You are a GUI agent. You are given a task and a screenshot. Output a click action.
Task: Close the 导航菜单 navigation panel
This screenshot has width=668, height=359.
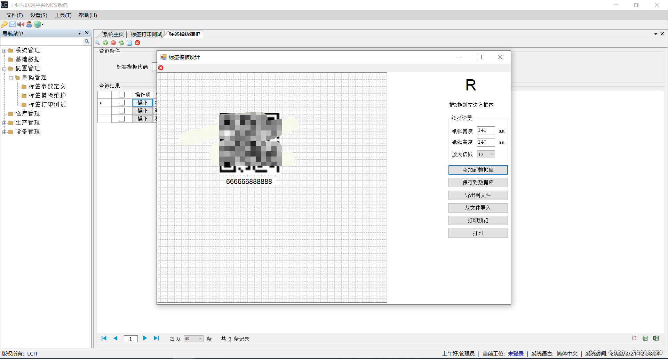coord(87,33)
